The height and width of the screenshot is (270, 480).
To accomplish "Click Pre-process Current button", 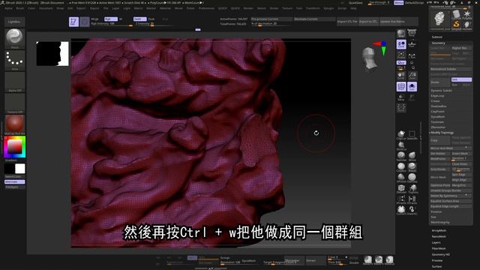I will click(x=271, y=19).
